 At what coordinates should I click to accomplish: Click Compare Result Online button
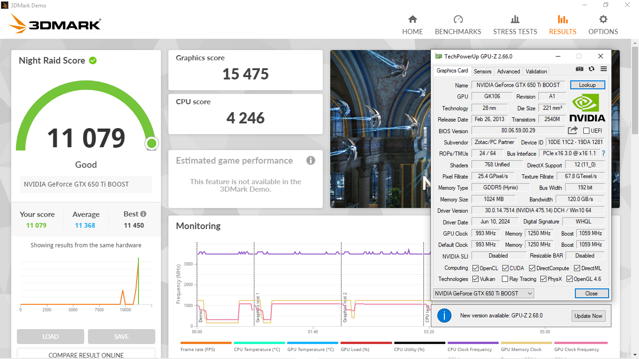coord(86,355)
